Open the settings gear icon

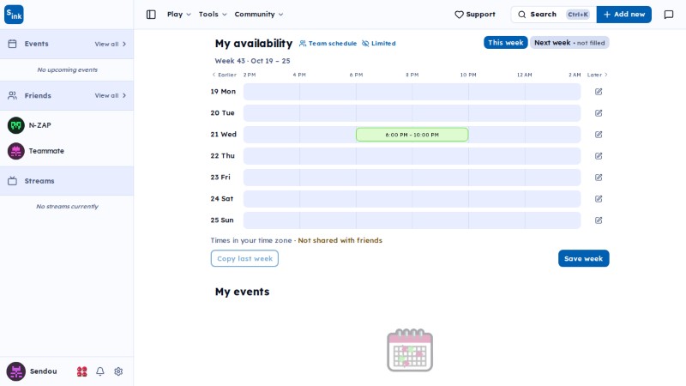[x=118, y=371]
